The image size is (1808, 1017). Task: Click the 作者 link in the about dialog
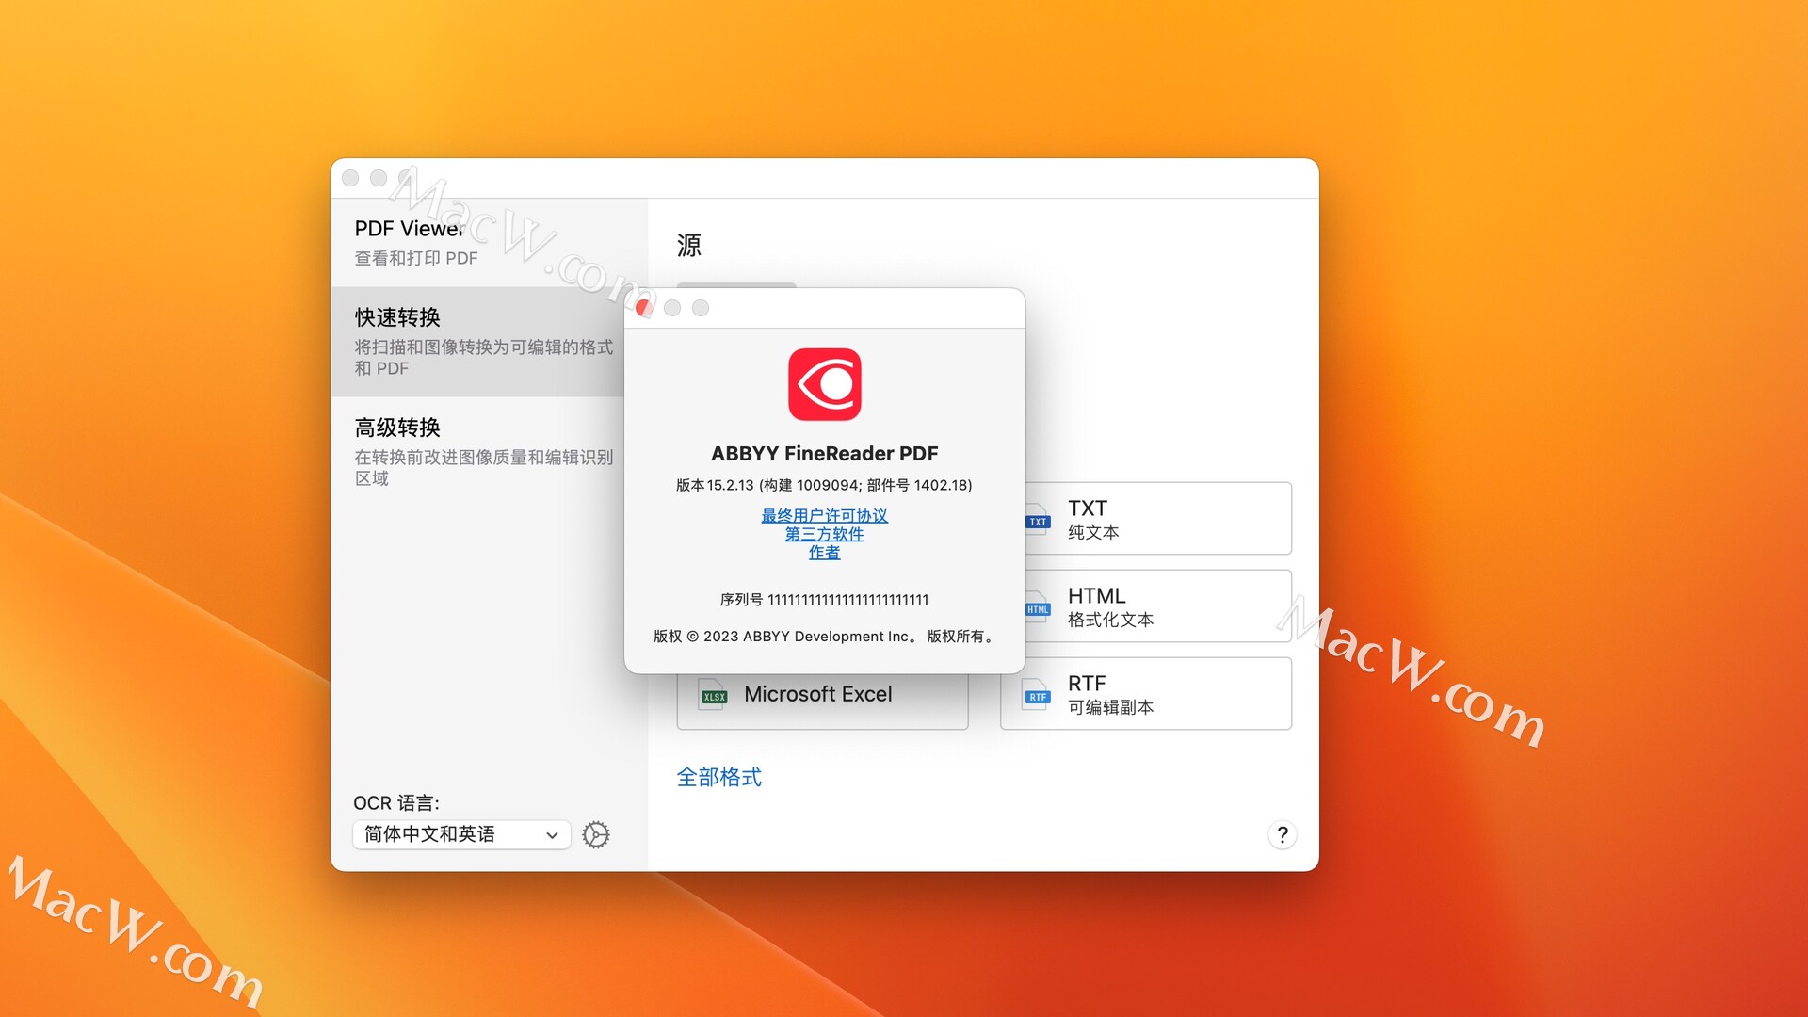click(824, 552)
